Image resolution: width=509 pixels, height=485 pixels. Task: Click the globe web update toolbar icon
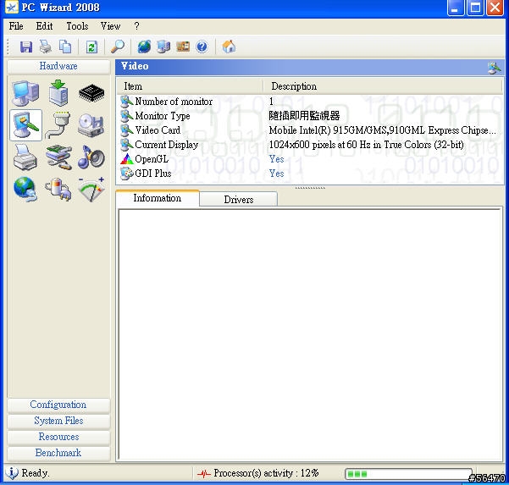144,47
